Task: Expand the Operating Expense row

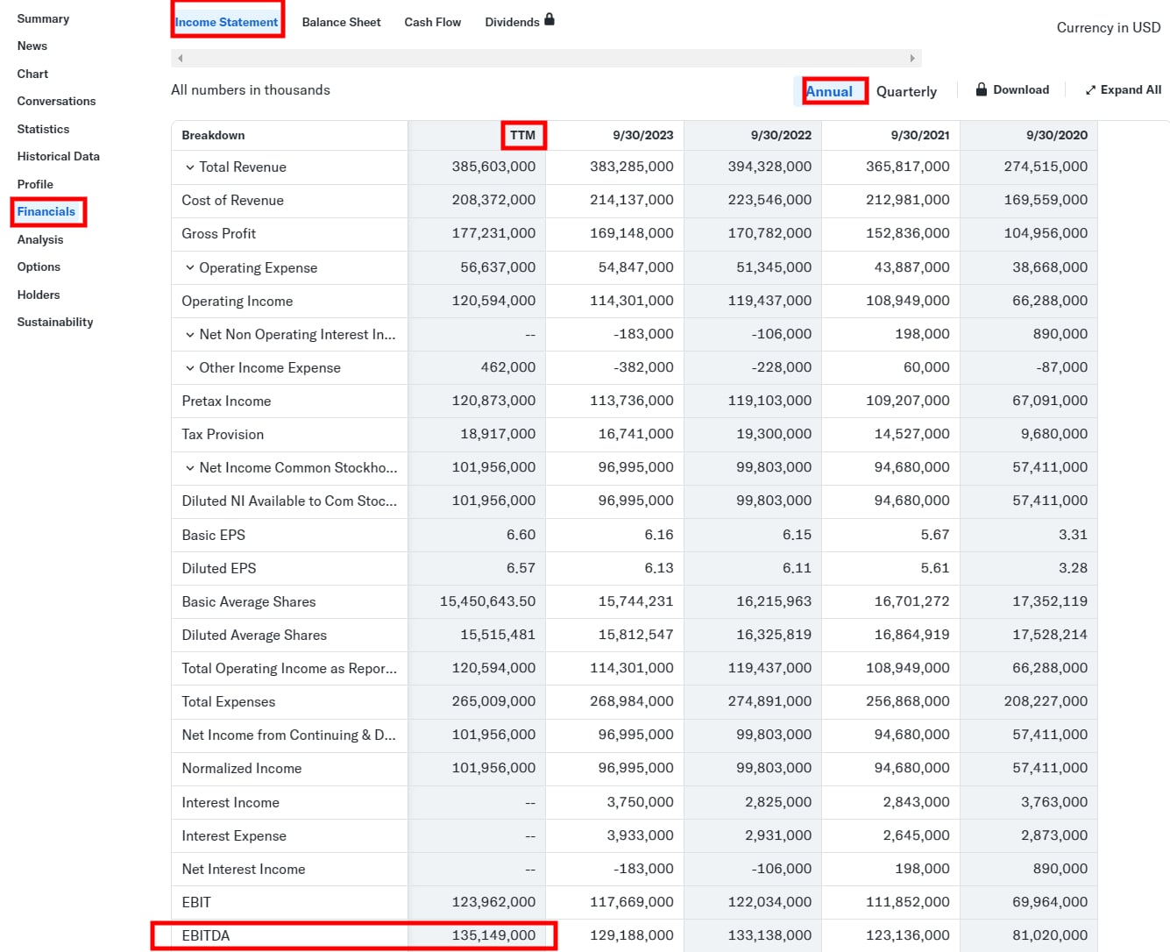Action: 189,267
